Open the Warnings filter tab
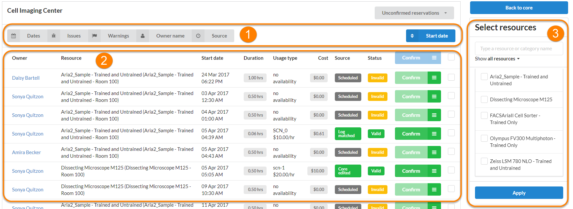The width and height of the screenshot is (573, 209). [118, 36]
